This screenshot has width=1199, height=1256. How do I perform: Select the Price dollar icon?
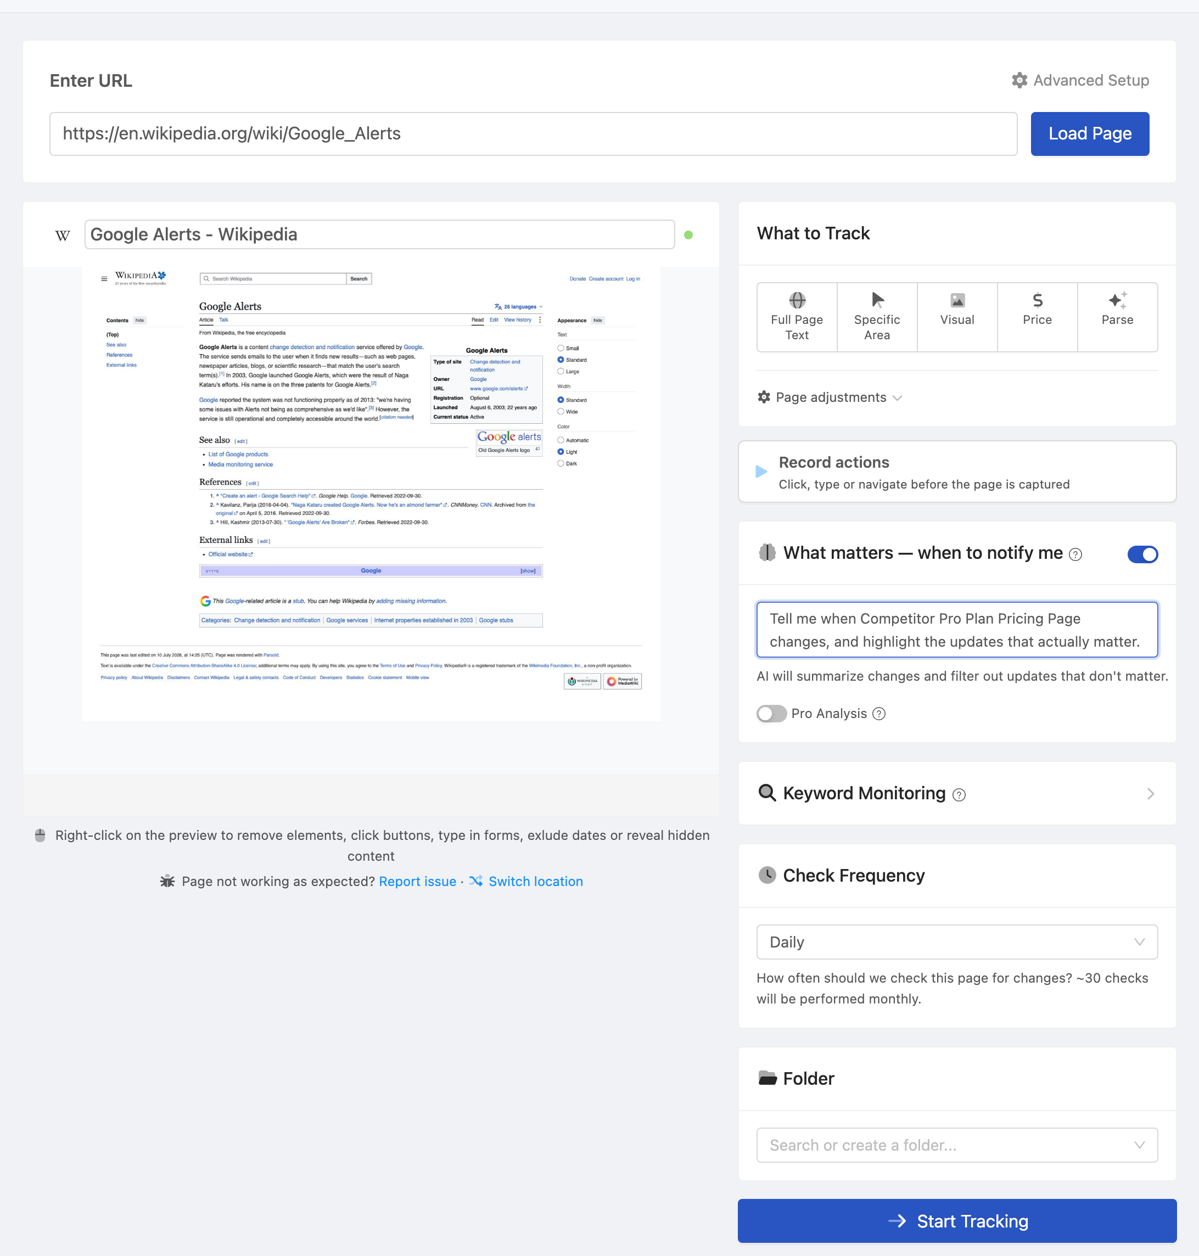point(1037,300)
